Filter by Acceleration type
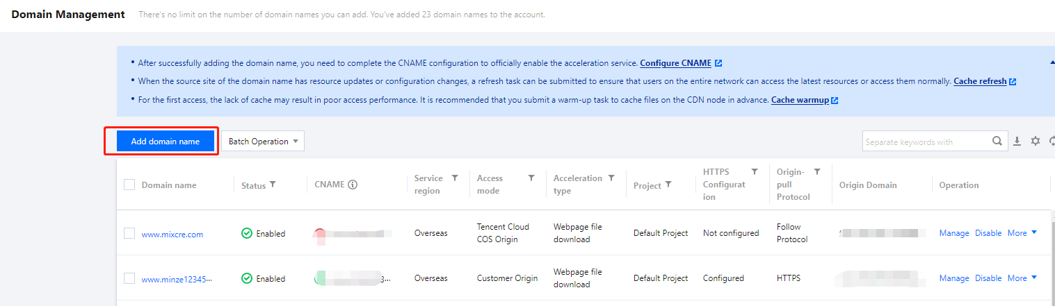The image size is (1055, 306). coord(611,178)
